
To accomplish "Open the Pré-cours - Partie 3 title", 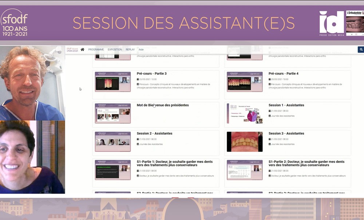I will pos(151,73).
